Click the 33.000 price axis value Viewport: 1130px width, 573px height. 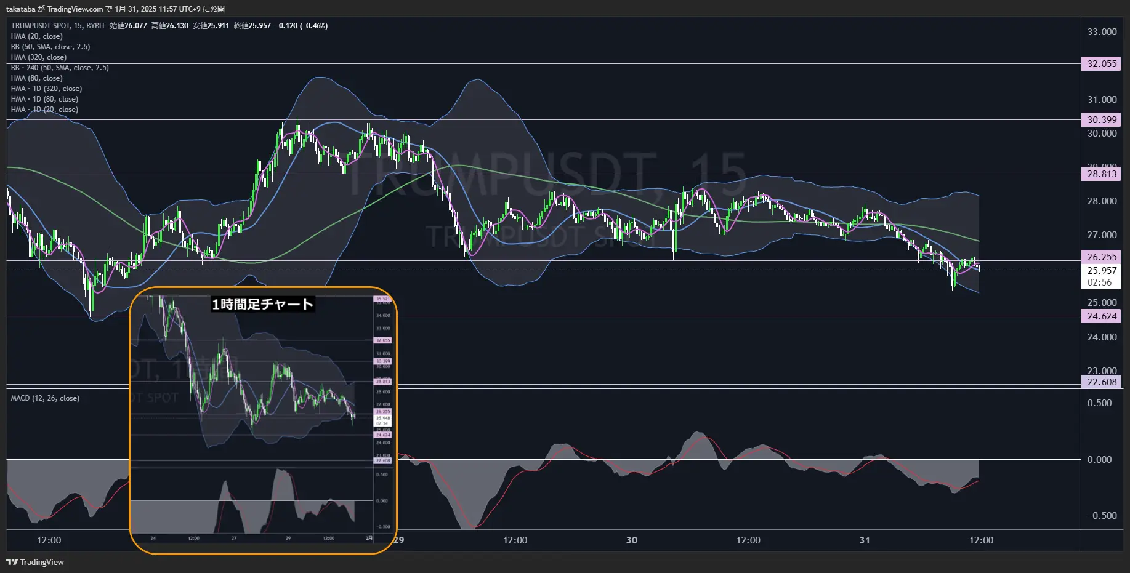point(1102,32)
